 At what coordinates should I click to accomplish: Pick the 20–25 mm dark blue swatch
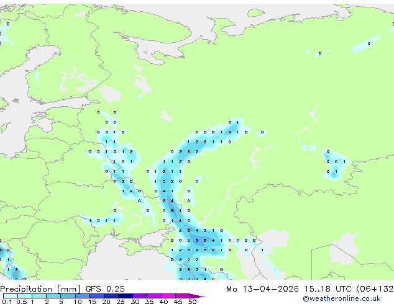pyautogui.click(x=111, y=296)
